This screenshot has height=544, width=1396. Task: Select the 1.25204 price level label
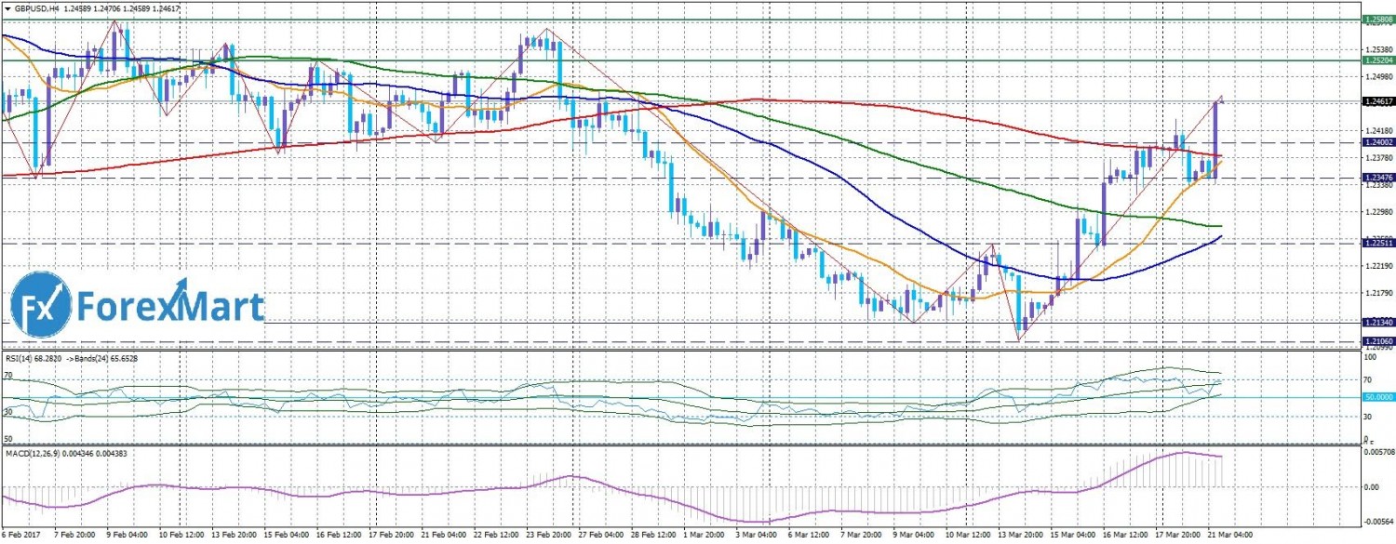tap(1377, 60)
